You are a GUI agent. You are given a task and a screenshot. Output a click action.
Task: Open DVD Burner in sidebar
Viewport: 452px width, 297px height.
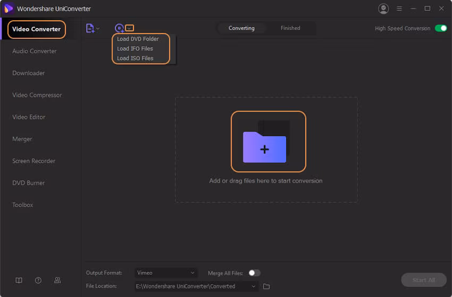(29, 183)
